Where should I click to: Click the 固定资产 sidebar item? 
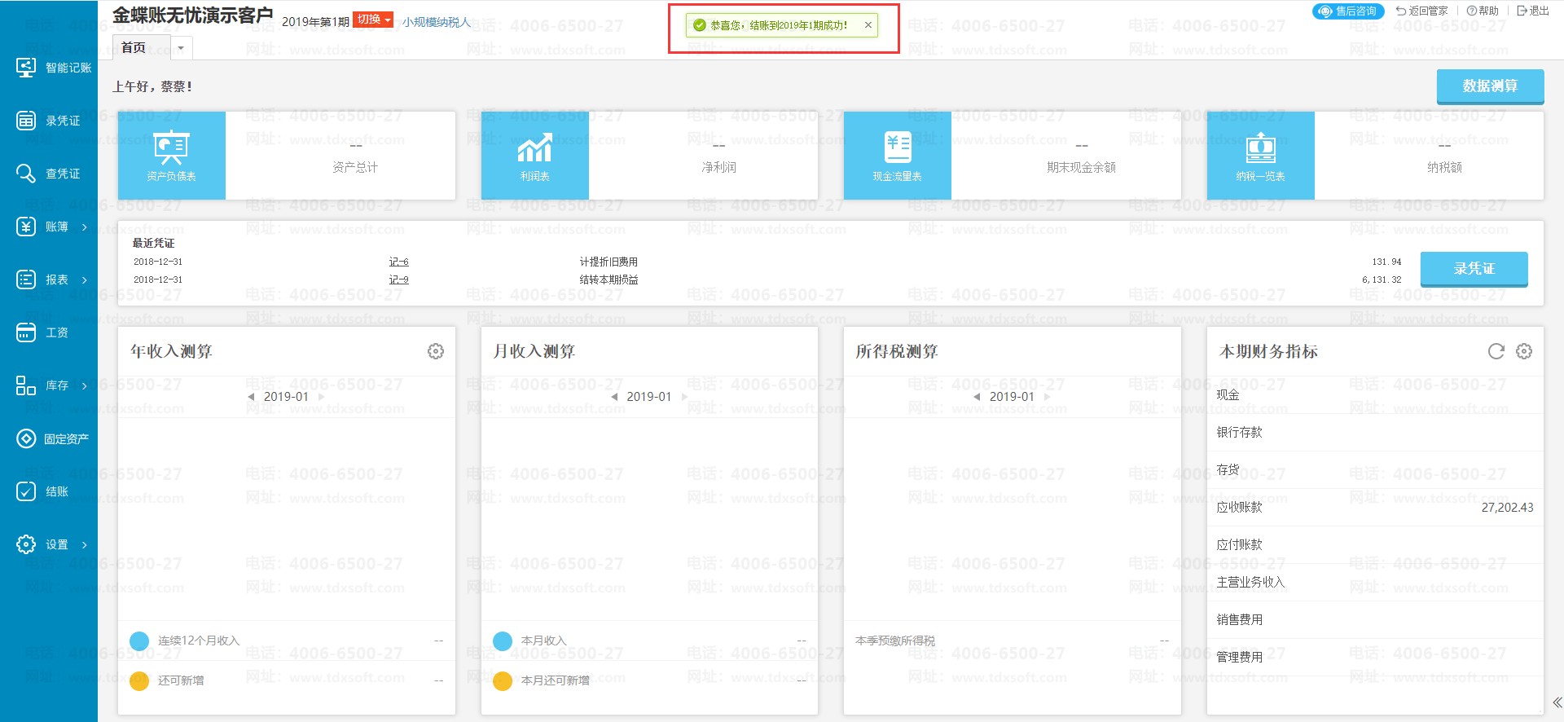52,438
